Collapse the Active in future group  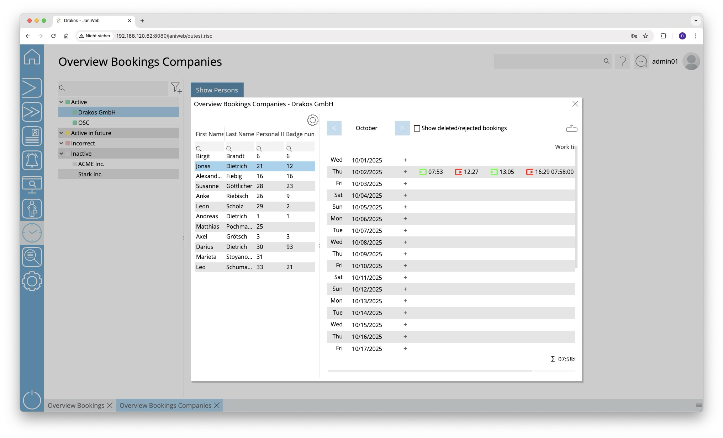coord(61,133)
